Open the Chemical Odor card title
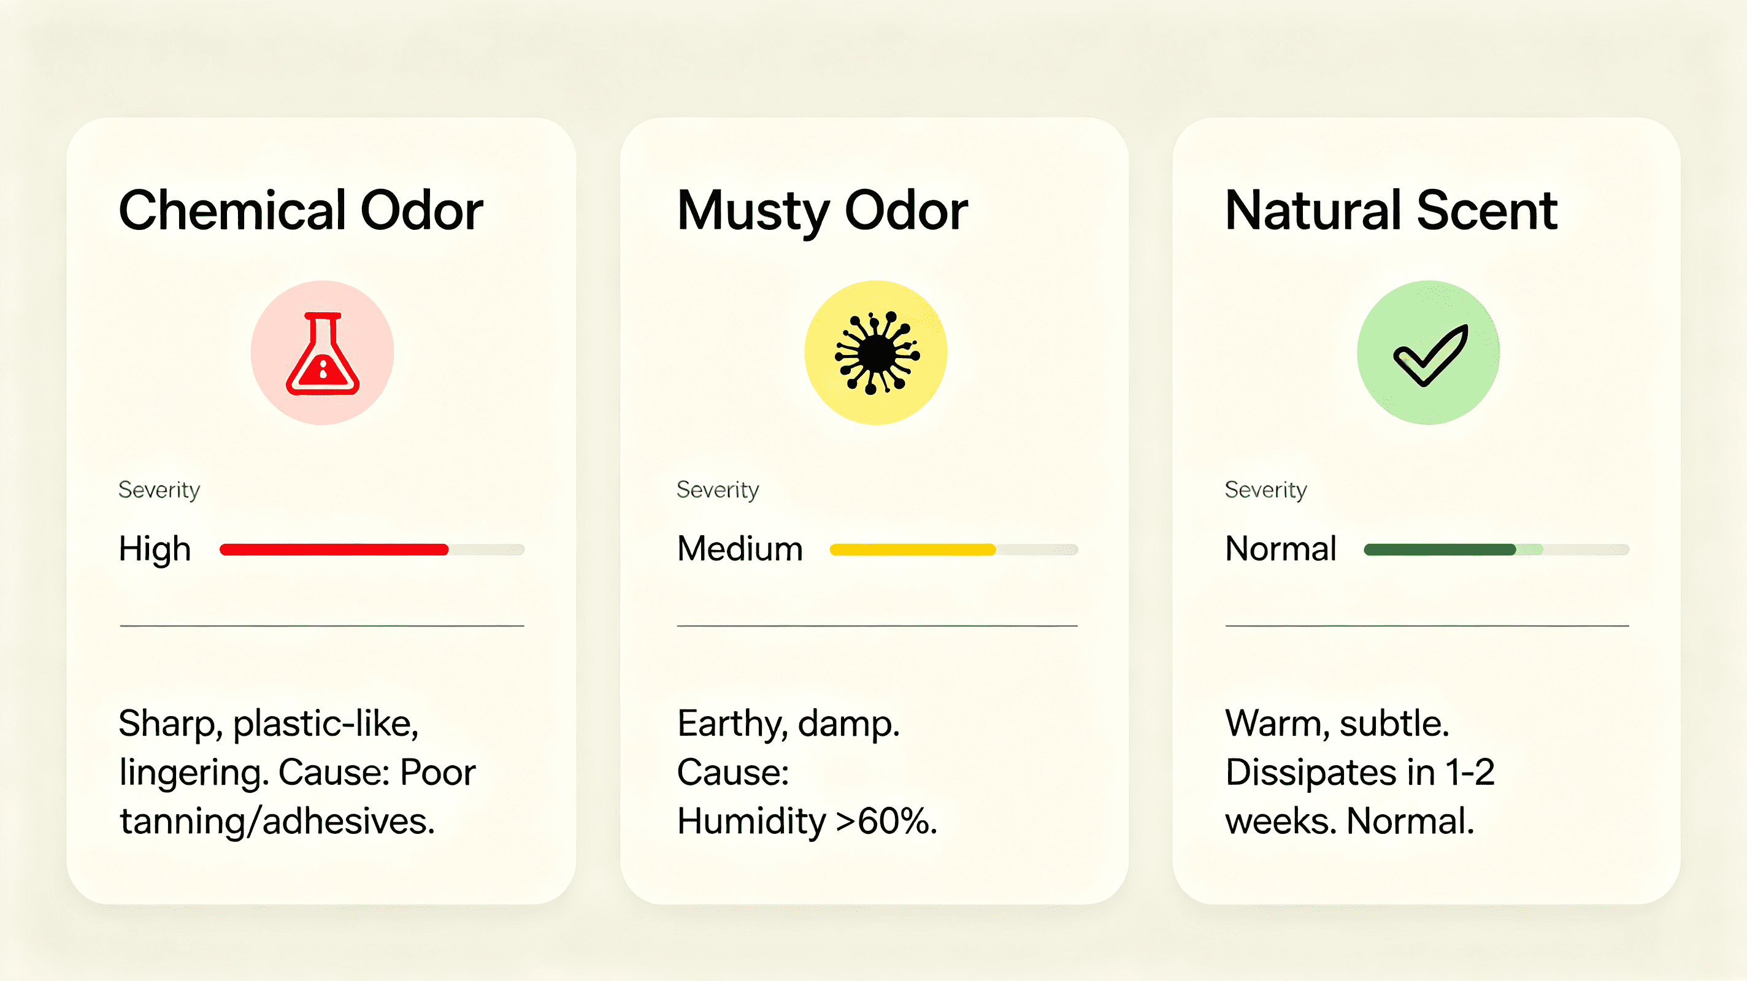This screenshot has width=1747, height=981. coord(301,210)
